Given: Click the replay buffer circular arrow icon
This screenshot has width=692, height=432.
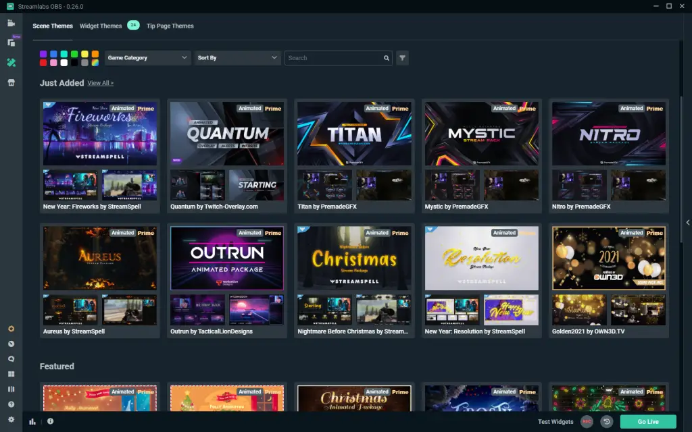Looking at the screenshot, I should (607, 421).
